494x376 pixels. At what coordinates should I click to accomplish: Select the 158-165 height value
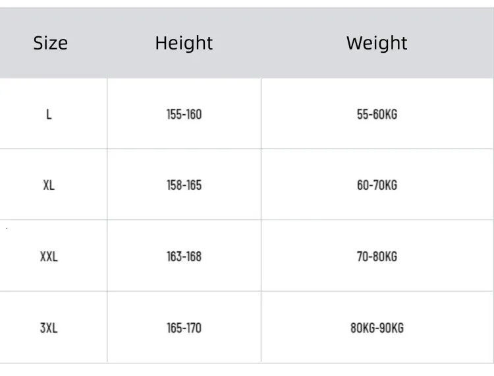(x=184, y=185)
